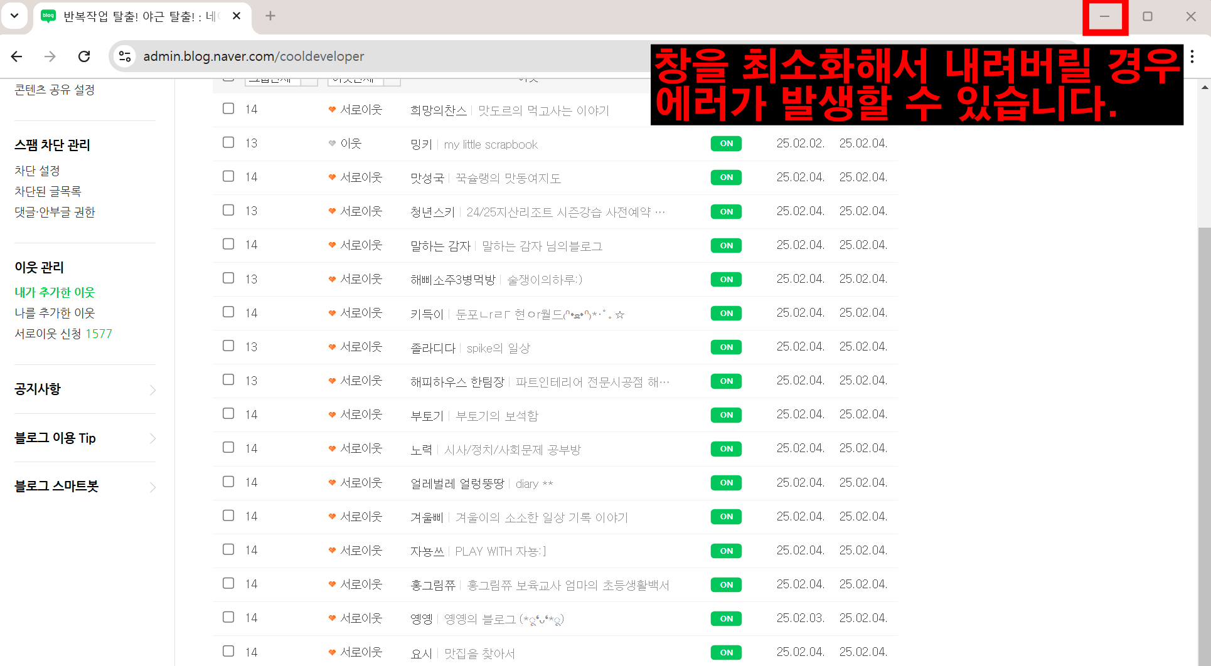Select the 반복작업 탈출 blog tab

[x=142, y=17]
